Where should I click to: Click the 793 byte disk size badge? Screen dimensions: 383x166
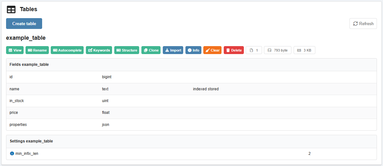(x=277, y=50)
